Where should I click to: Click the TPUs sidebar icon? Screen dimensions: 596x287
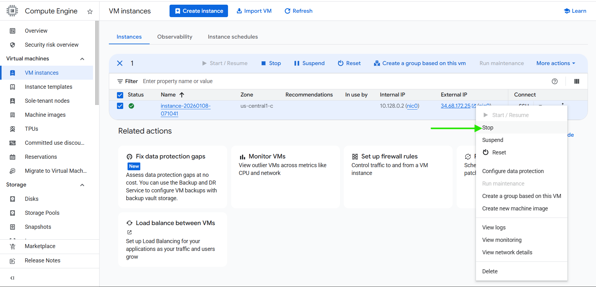[x=12, y=129]
